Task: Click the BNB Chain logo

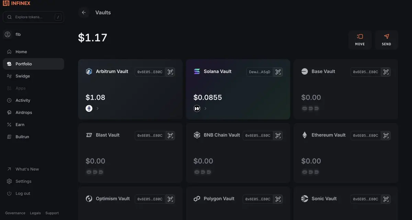Action: coord(197,135)
